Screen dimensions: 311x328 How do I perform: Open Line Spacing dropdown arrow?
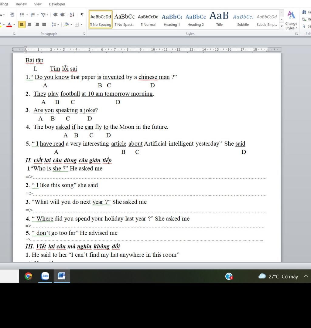[58, 25]
